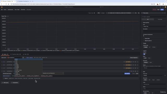Click the user avatar icon

pos(165,7)
